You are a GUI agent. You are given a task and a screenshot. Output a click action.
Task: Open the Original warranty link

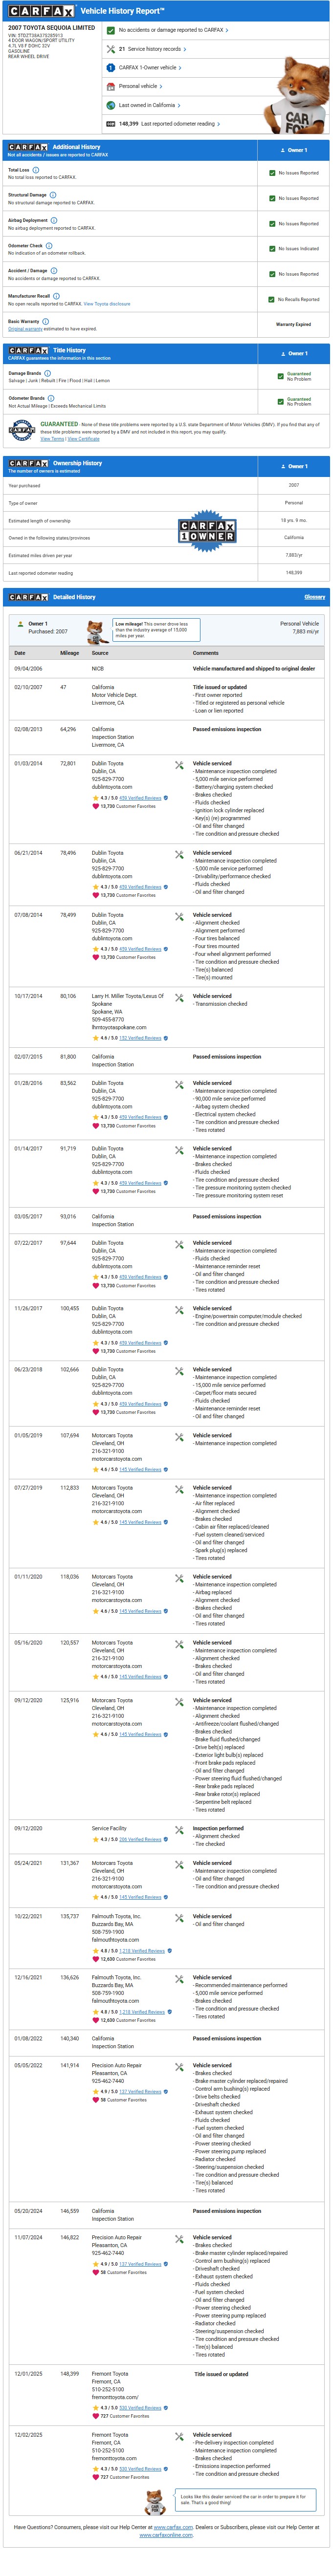(25, 329)
